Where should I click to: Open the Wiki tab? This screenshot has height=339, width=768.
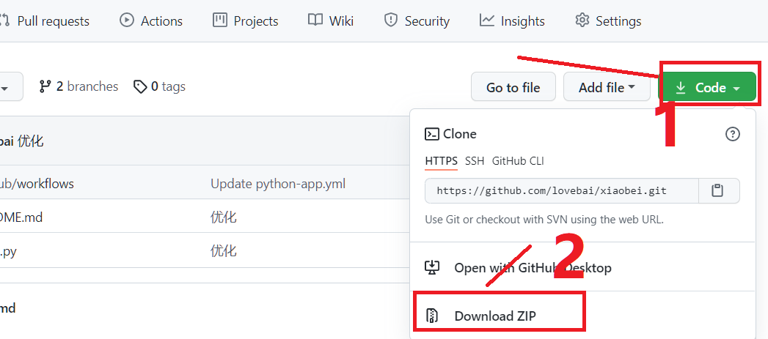(331, 21)
